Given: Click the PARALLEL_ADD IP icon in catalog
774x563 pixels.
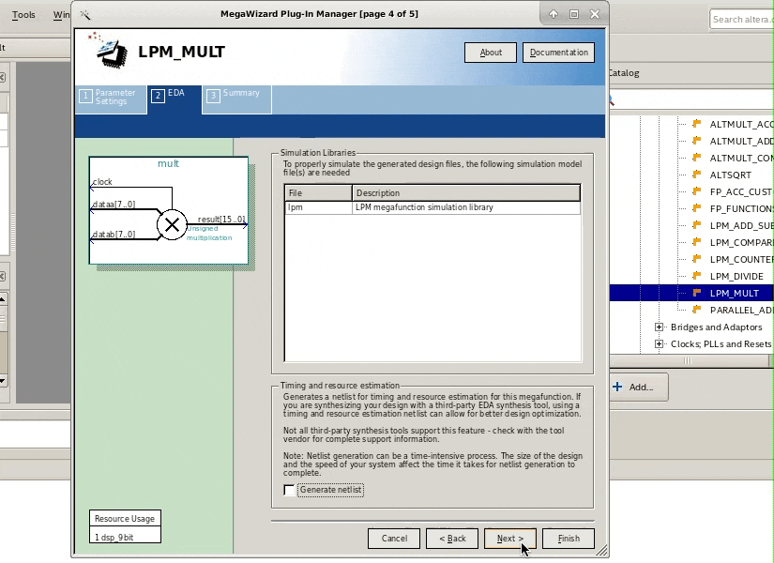Looking at the screenshot, I should coord(697,310).
